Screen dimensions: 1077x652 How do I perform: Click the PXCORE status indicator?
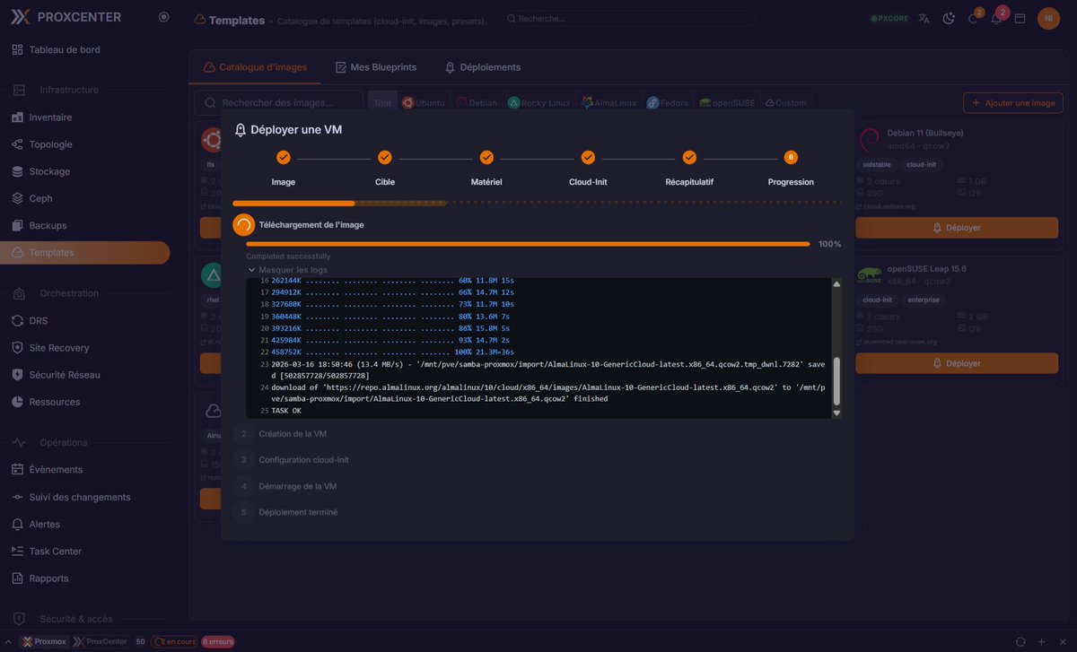[889, 18]
